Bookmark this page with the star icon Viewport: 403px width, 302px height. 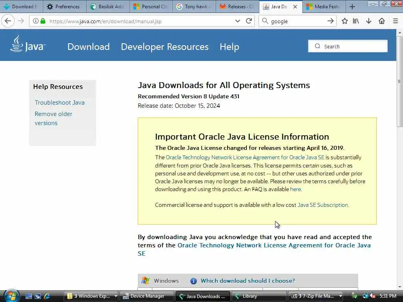tap(345, 21)
